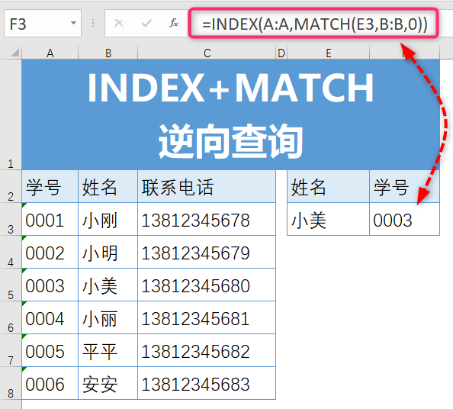Select row 8 header
Image resolution: width=453 pixels, height=409 pixels.
pyautogui.click(x=11, y=384)
